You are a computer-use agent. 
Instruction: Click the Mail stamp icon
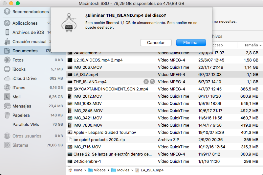tap(7, 97)
